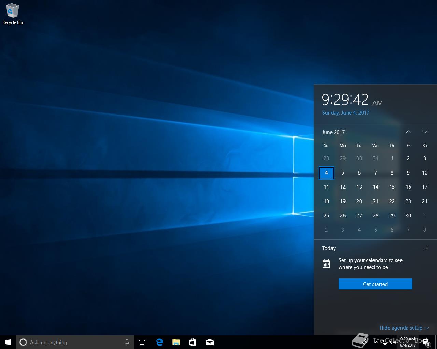
Task: Click the Get started button
Action: point(375,284)
